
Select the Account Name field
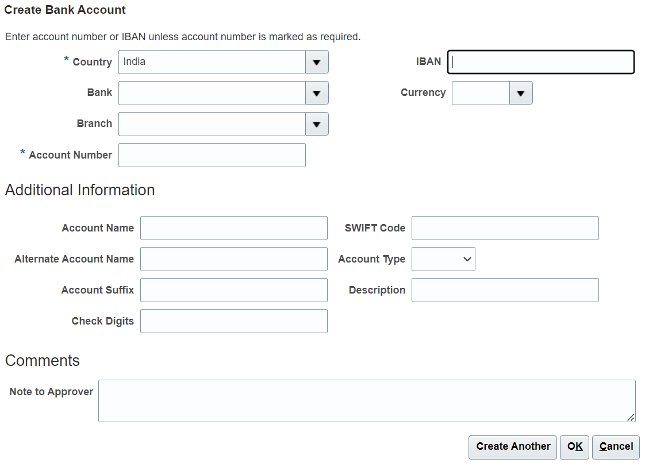pyautogui.click(x=233, y=227)
